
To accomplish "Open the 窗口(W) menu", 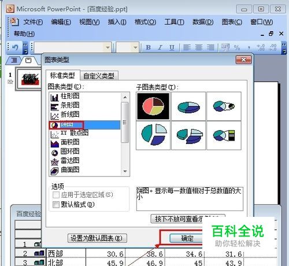I will [261, 22].
